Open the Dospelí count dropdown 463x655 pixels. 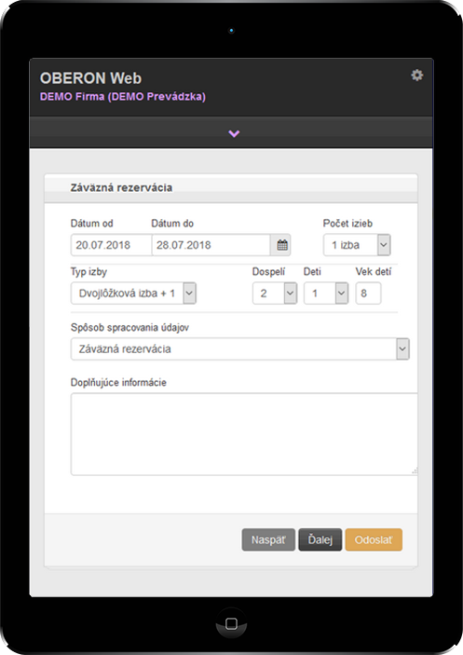pyautogui.click(x=275, y=293)
